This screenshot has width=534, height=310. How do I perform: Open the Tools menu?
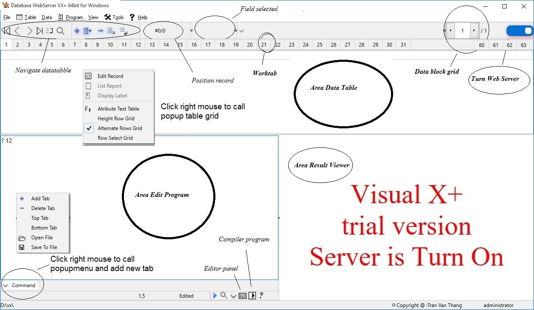pos(114,17)
